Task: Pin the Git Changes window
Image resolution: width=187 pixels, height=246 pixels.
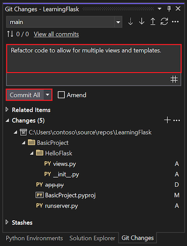Action: [x=169, y=9]
